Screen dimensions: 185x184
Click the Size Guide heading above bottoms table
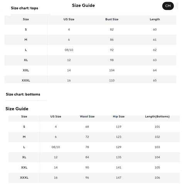pyautogui.click(x=17, y=109)
